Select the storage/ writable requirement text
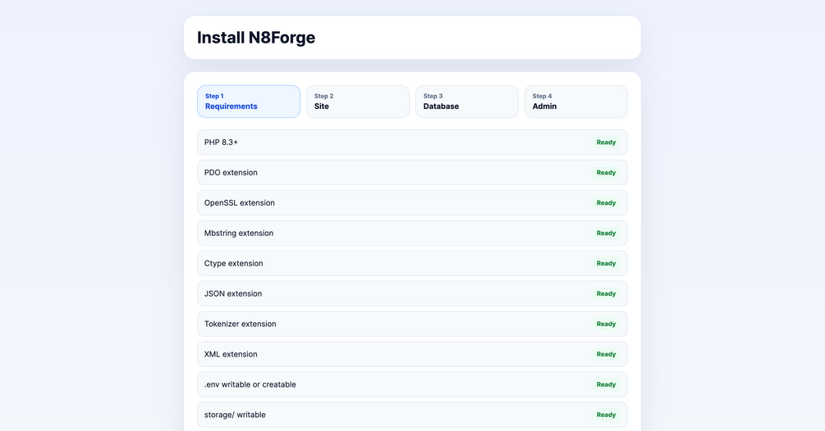 [x=235, y=415]
